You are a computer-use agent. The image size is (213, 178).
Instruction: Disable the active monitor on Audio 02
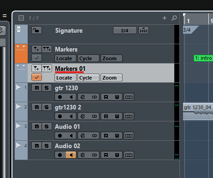pyautogui.click(x=71, y=155)
